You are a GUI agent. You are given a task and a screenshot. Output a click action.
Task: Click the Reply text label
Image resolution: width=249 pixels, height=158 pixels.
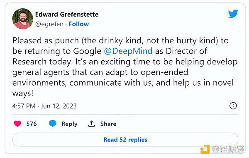coord(69,124)
